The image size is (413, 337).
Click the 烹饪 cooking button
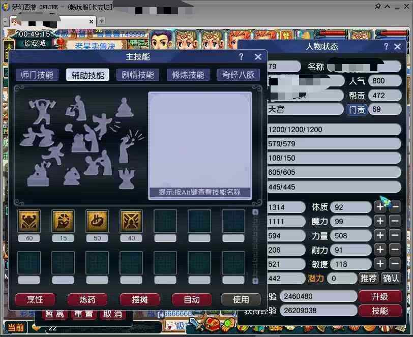point(35,299)
